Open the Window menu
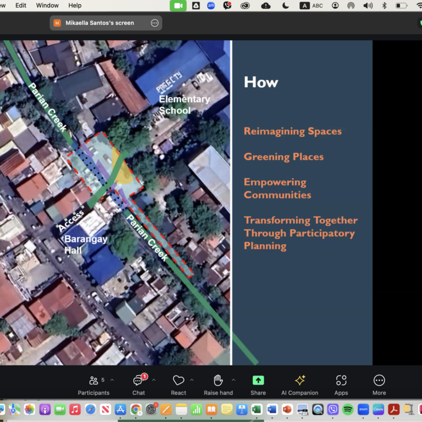The height and width of the screenshot is (422, 422). tap(47, 5)
